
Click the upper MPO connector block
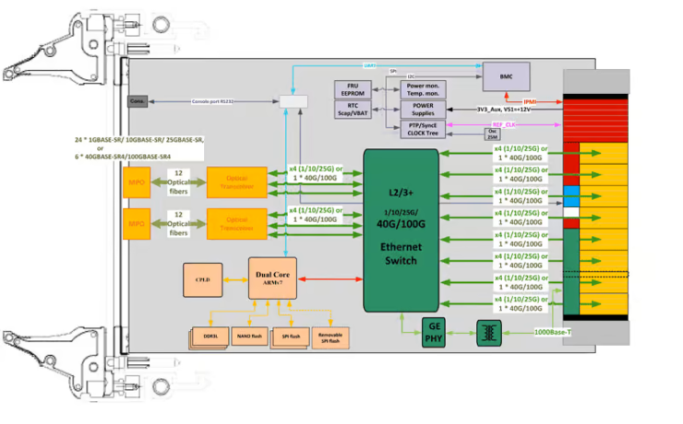[137, 183]
